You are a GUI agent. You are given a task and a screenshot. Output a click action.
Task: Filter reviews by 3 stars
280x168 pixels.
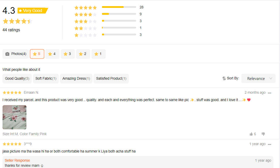coord(68,54)
